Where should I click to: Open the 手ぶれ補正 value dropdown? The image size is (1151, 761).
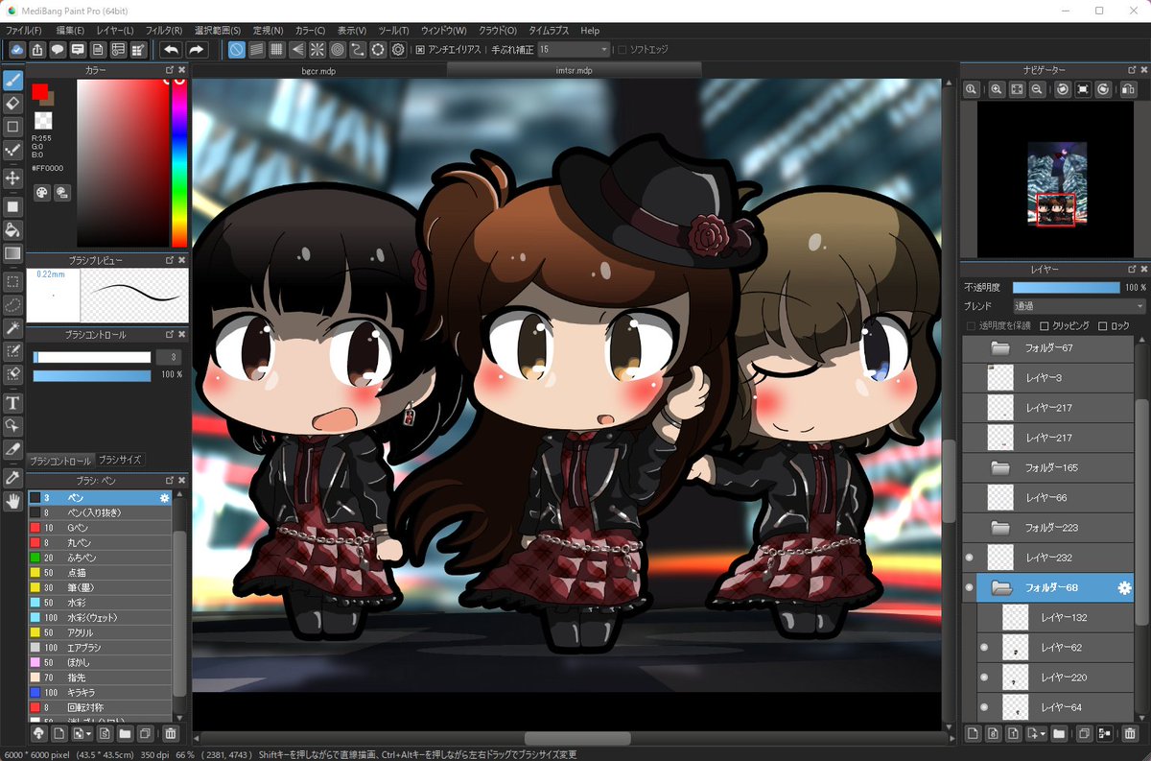(574, 49)
